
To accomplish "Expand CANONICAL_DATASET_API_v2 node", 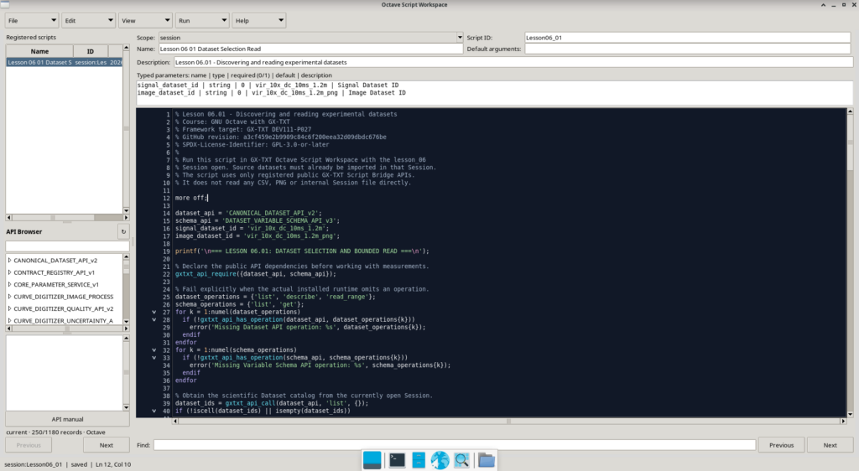I will (10, 261).
